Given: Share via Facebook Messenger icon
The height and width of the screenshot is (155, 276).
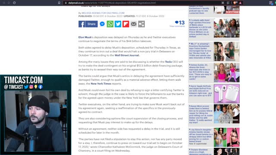Looking at the screenshot, I should pyautogui.click(x=102, y=24).
